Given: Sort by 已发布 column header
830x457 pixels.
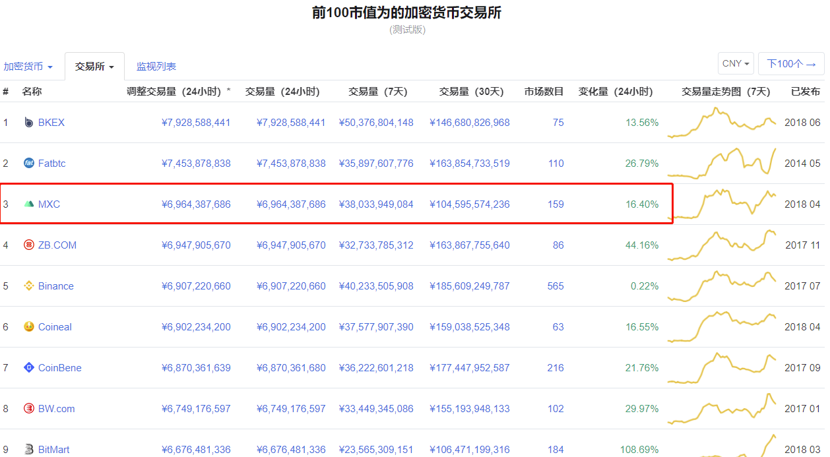Looking at the screenshot, I should pos(806,92).
